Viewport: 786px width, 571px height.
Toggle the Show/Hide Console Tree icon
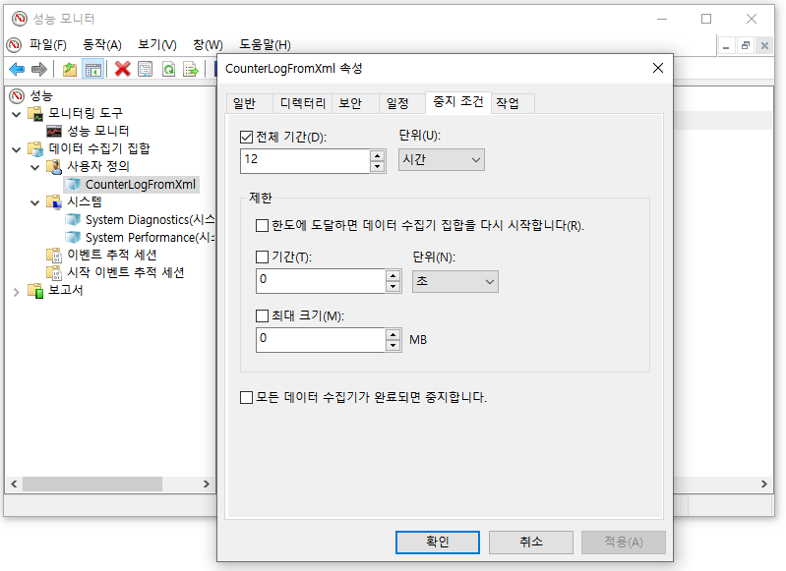[x=93, y=69]
